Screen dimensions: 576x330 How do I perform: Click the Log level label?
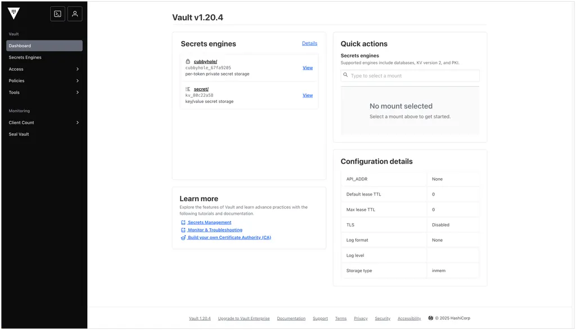(355, 256)
